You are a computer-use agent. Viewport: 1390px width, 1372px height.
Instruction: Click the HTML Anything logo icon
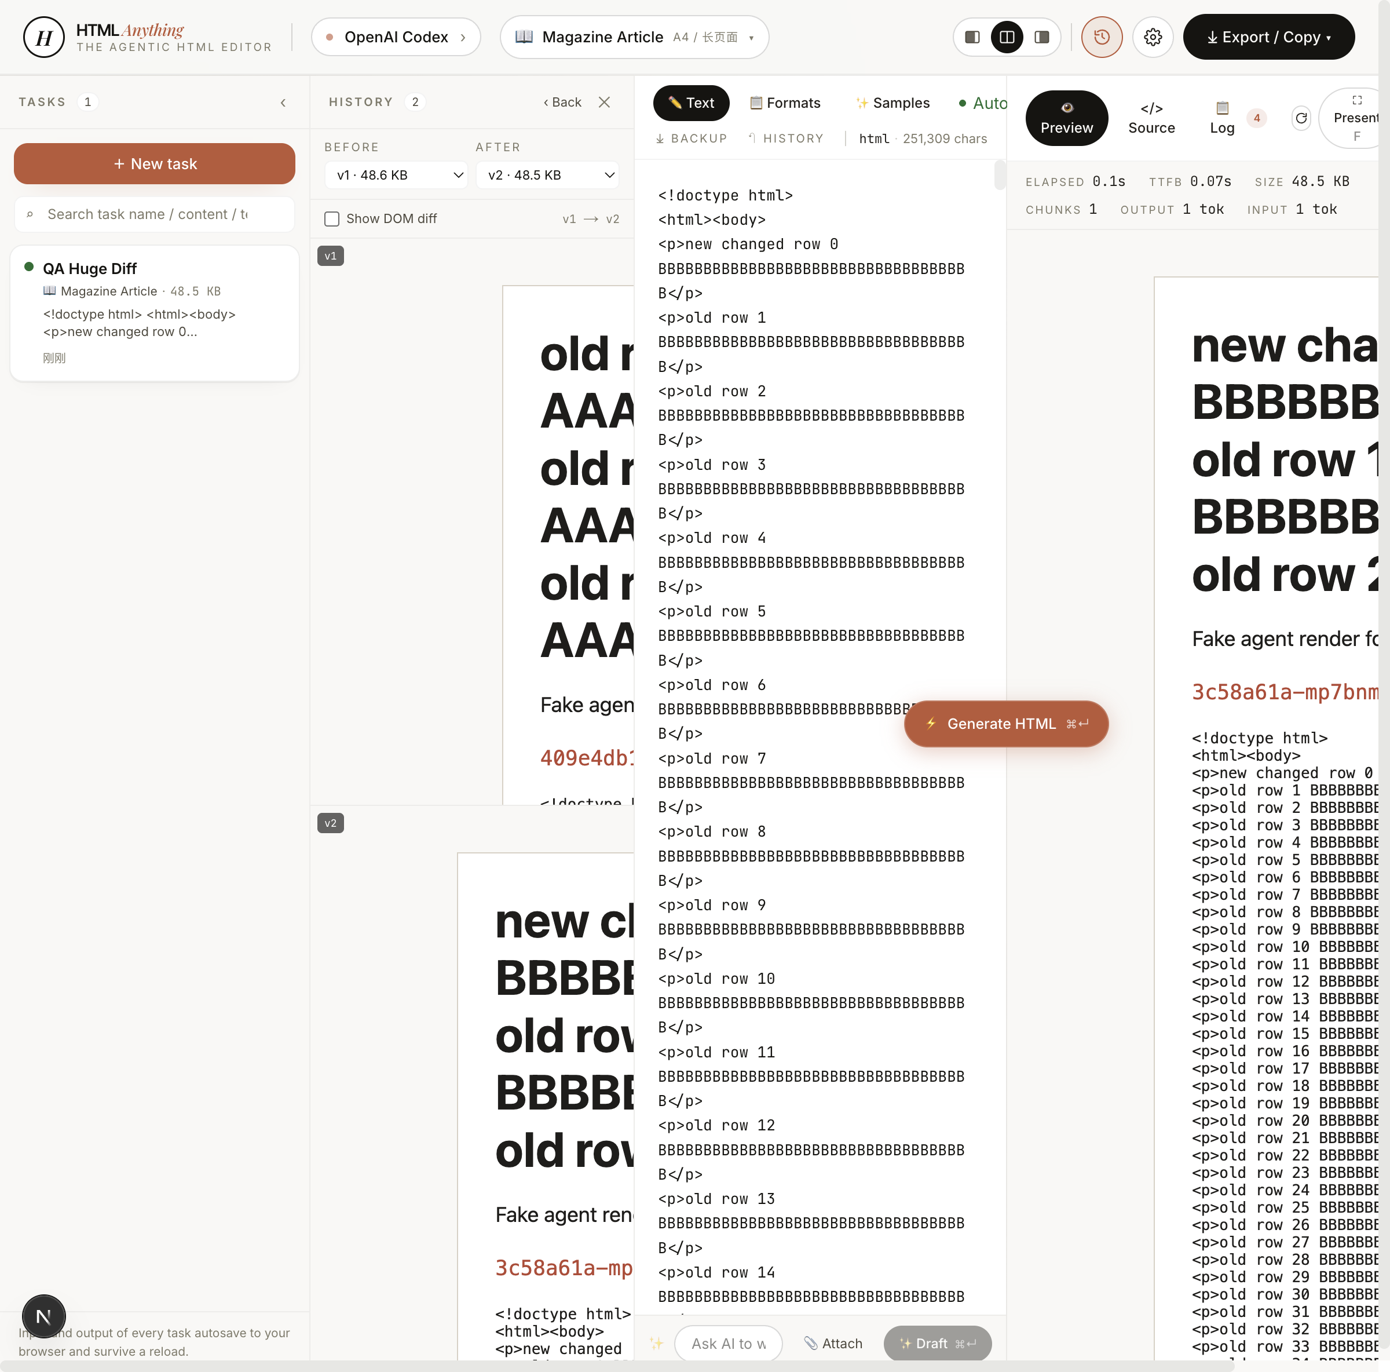point(44,38)
